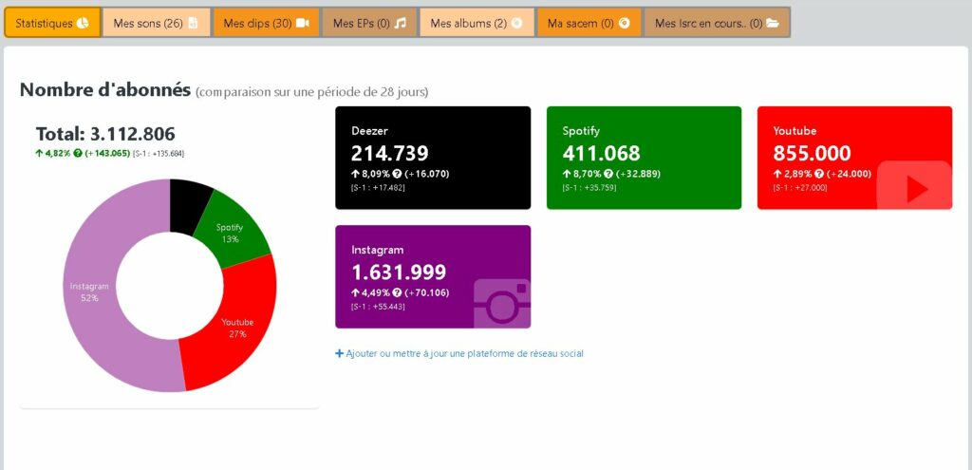The height and width of the screenshot is (470, 972).
Task: Click Instagram count 1.631.999
Action: click(x=400, y=273)
